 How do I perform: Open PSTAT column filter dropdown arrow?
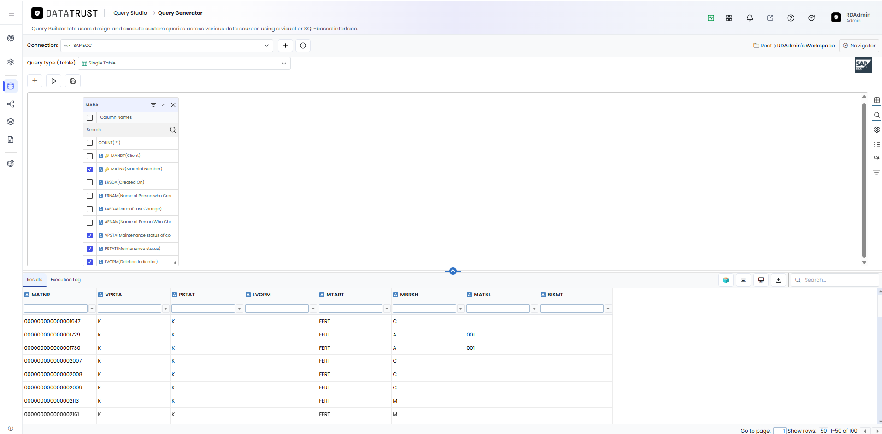click(239, 309)
